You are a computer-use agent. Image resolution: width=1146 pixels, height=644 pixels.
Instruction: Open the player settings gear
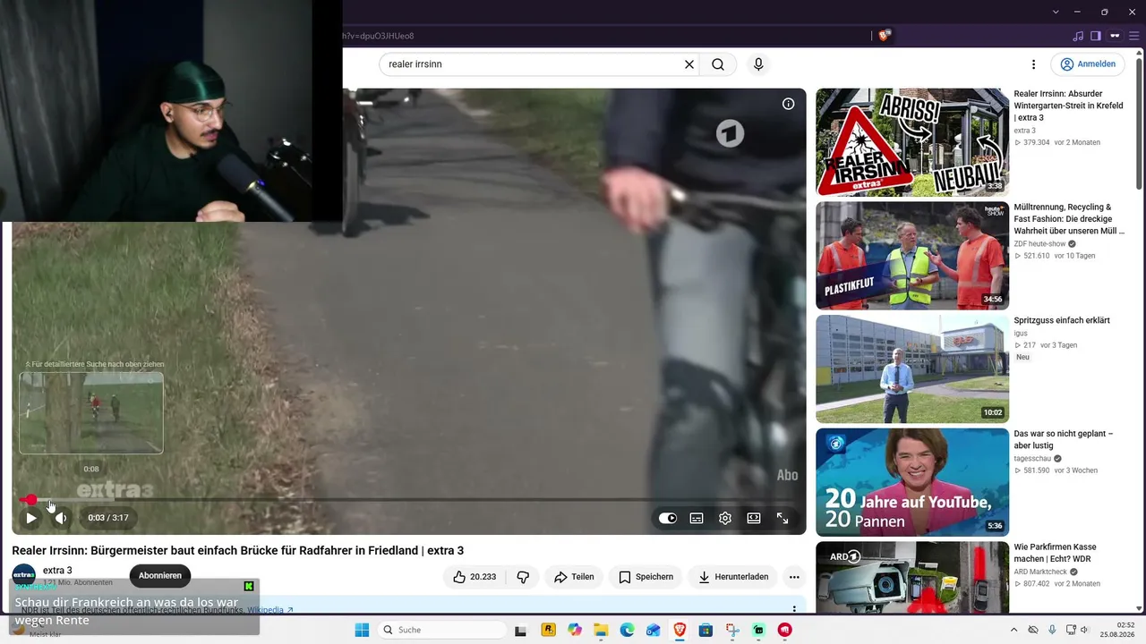(725, 518)
